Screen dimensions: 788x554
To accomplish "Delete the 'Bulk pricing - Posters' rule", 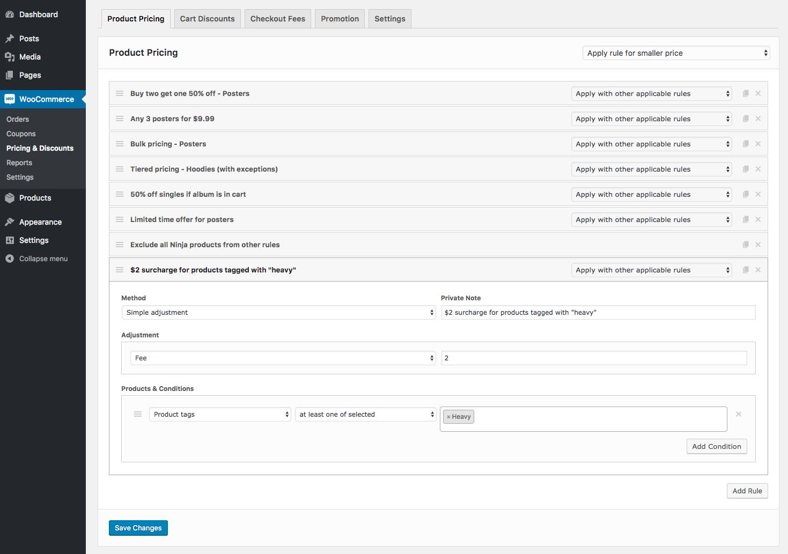I will tap(758, 144).
